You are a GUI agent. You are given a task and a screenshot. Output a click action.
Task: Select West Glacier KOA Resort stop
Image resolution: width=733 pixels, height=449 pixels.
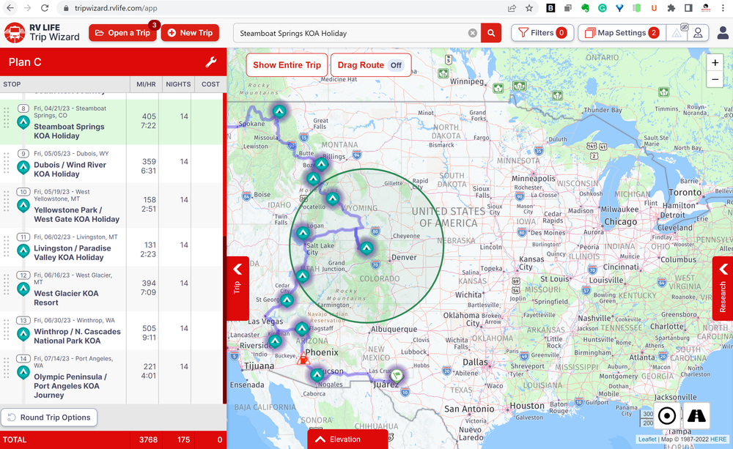click(x=66, y=298)
